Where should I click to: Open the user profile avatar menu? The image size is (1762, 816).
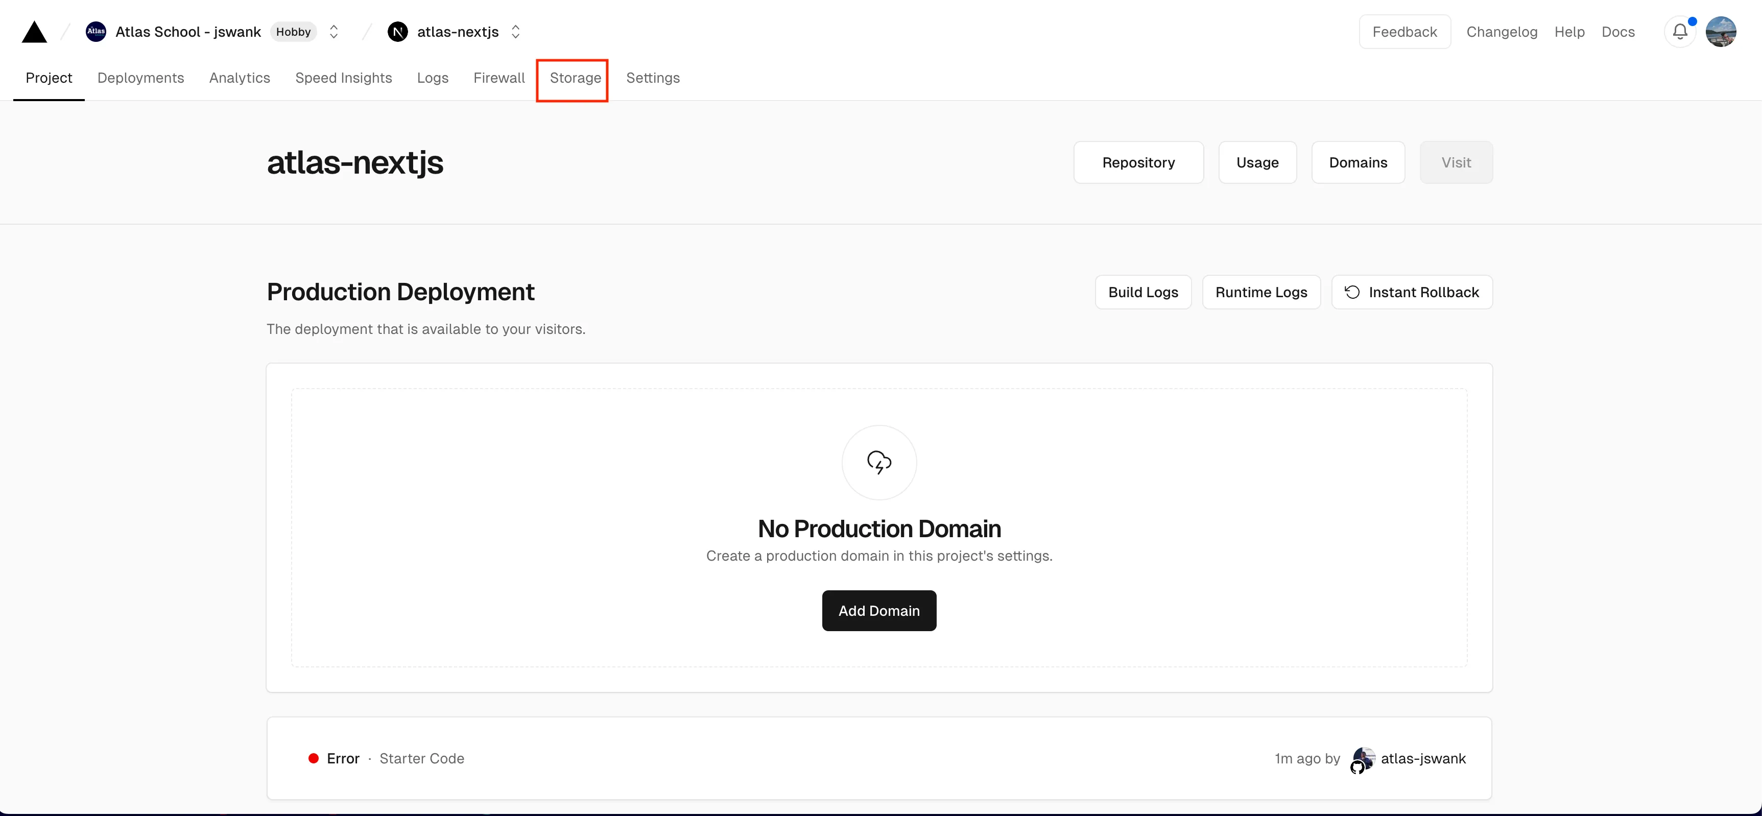click(x=1721, y=32)
